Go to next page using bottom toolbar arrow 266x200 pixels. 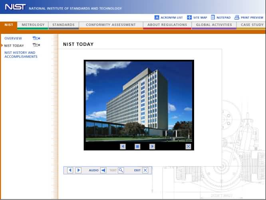point(78,170)
